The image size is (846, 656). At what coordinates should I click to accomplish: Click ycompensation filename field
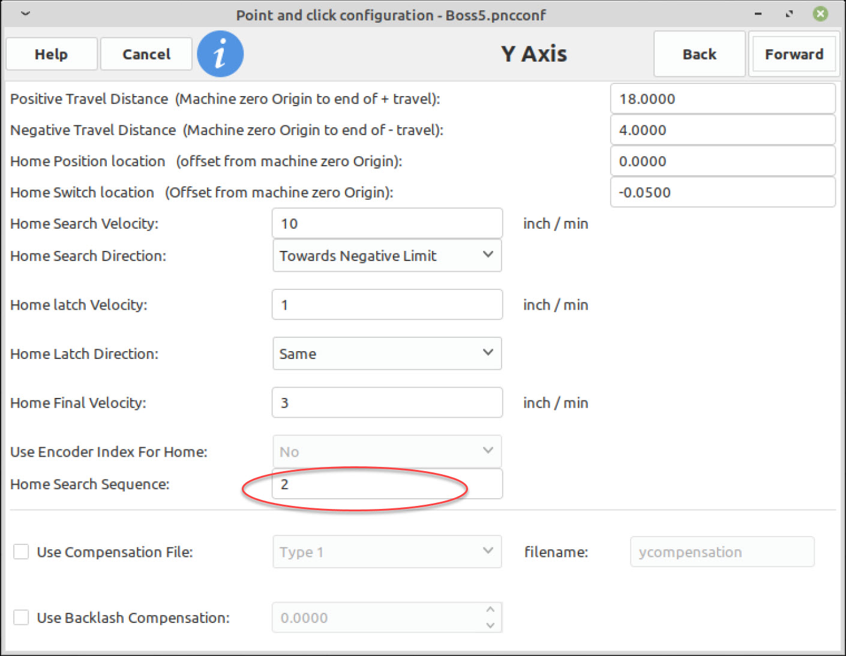pos(722,552)
